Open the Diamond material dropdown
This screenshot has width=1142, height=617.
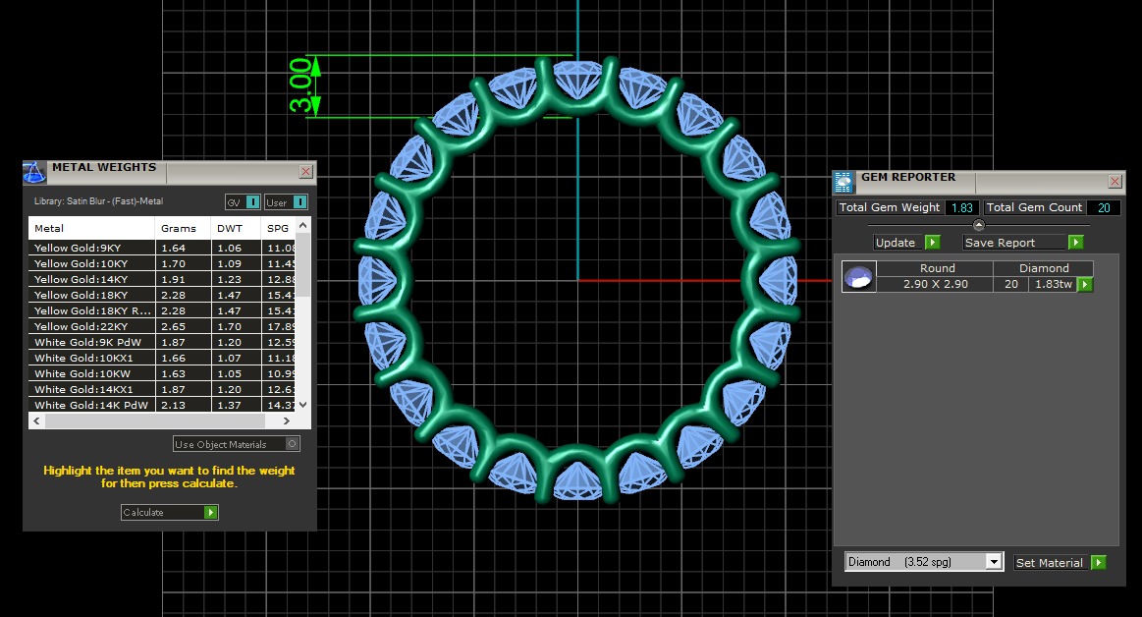coord(994,562)
